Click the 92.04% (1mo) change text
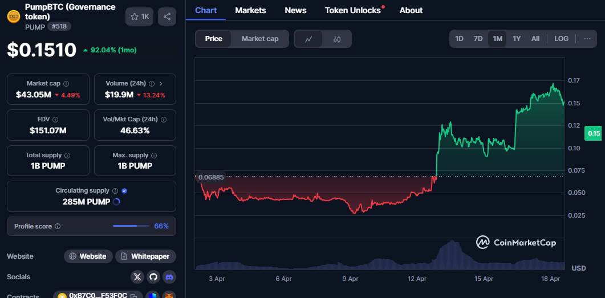This screenshot has width=605, height=298. pos(113,50)
